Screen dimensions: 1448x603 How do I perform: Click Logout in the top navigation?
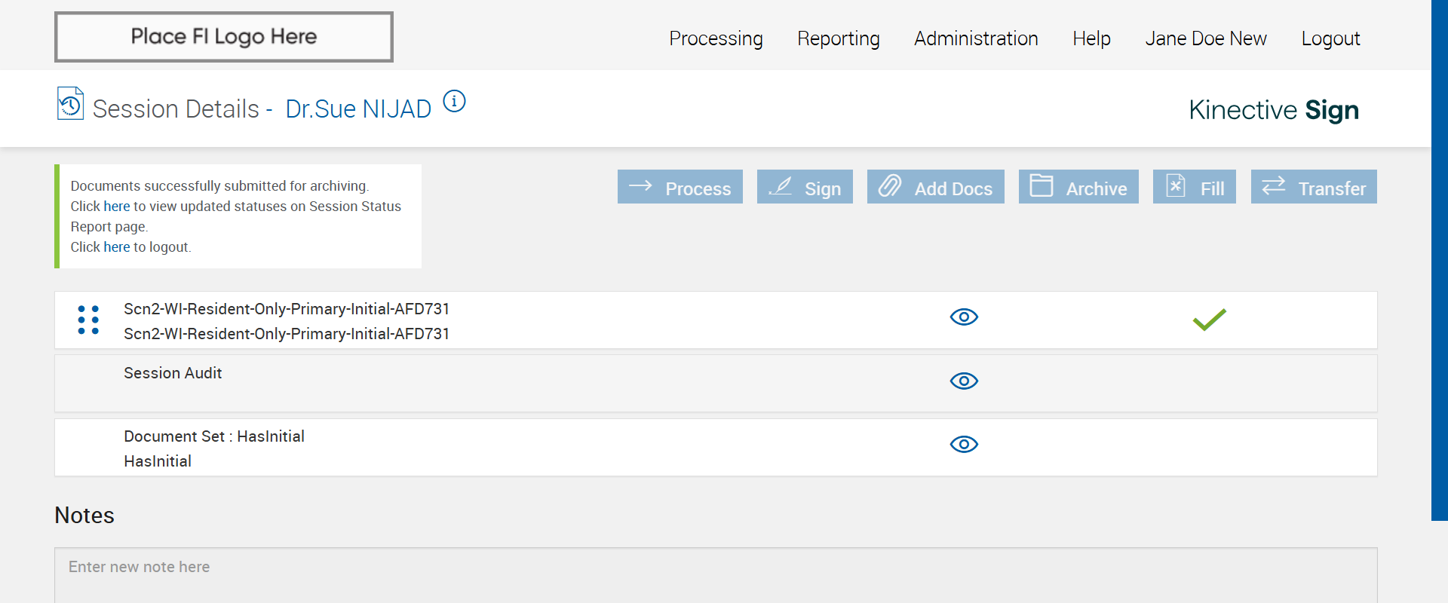(x=1330, y=38)
